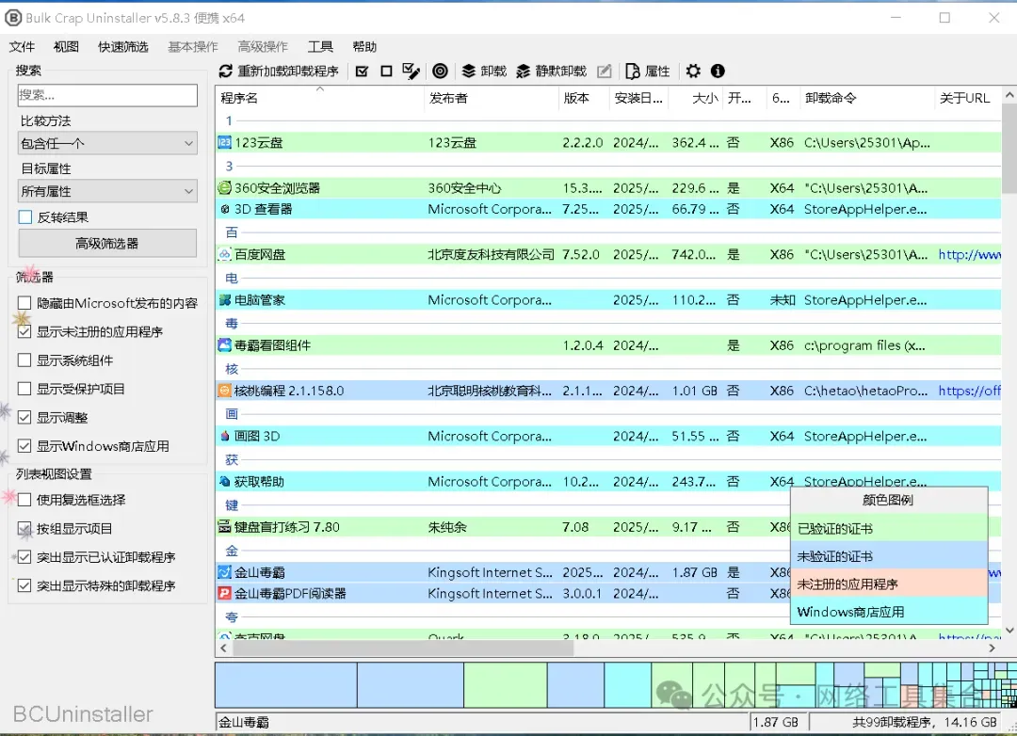
Task: Click the 电脑管家 app icon
Action: (x=224, y=299)
